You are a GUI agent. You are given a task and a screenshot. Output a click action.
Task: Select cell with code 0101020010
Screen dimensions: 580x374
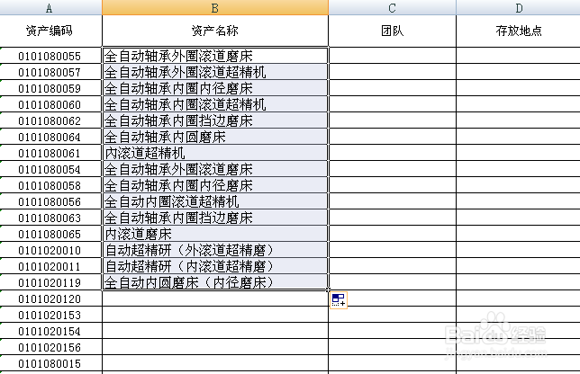tap(50, 250)
